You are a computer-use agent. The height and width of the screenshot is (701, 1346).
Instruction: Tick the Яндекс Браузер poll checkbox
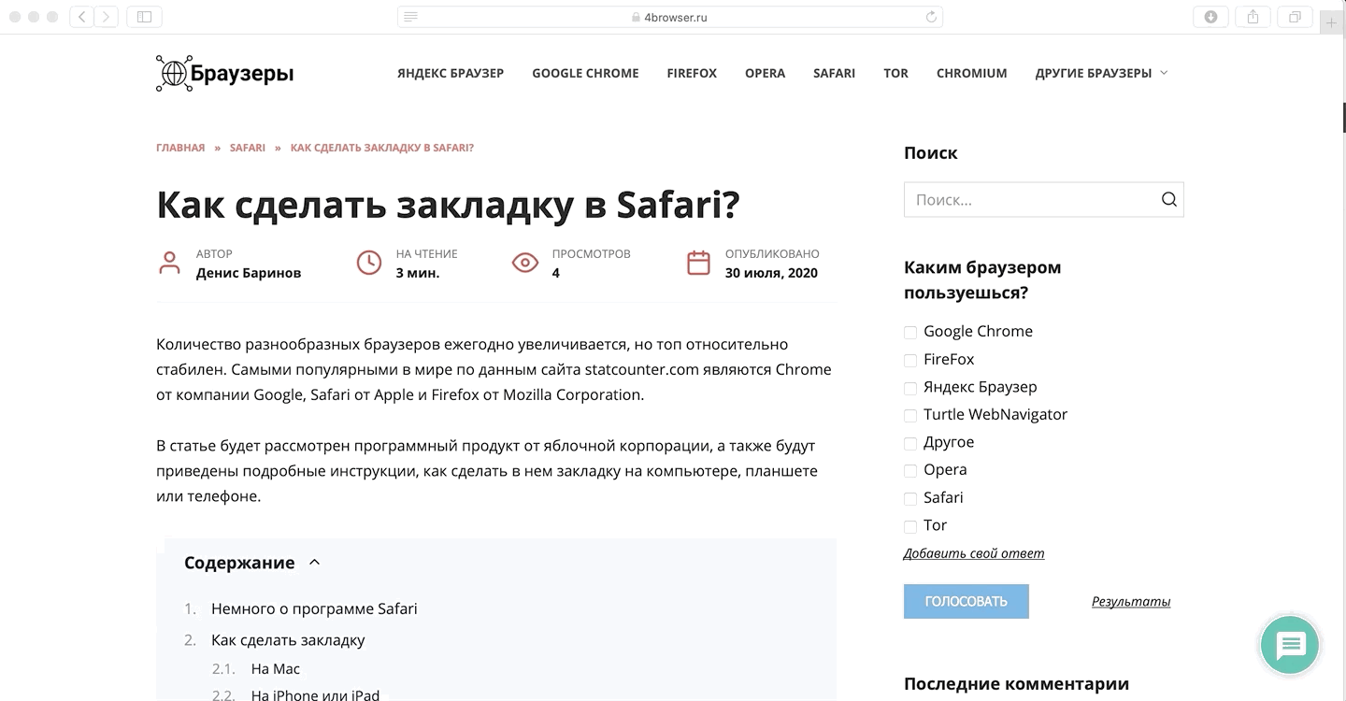[x=910, y=388]
